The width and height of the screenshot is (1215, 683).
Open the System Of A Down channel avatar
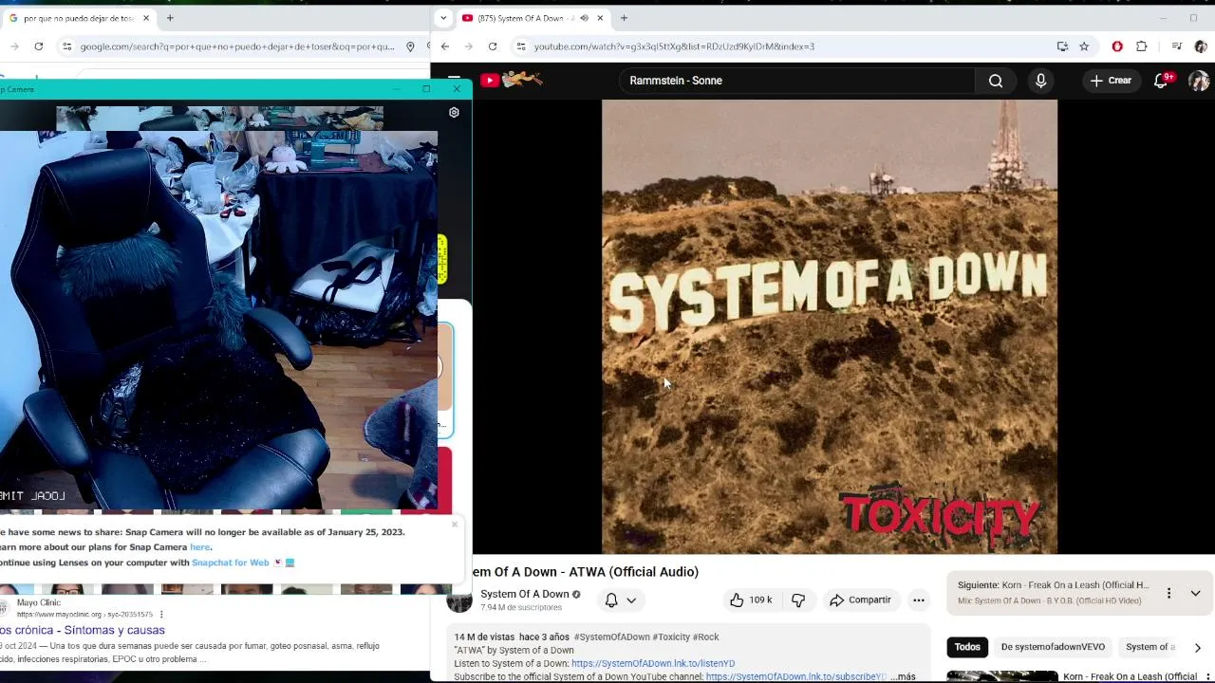[x=459, y=600]
